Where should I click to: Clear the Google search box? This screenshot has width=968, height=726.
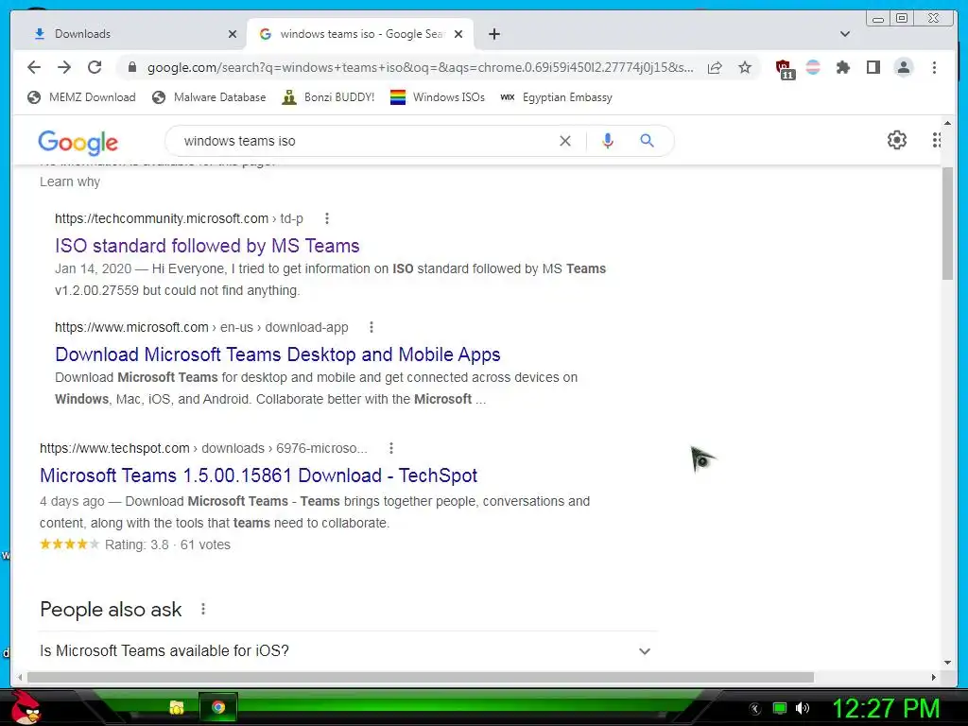point(565,141)
